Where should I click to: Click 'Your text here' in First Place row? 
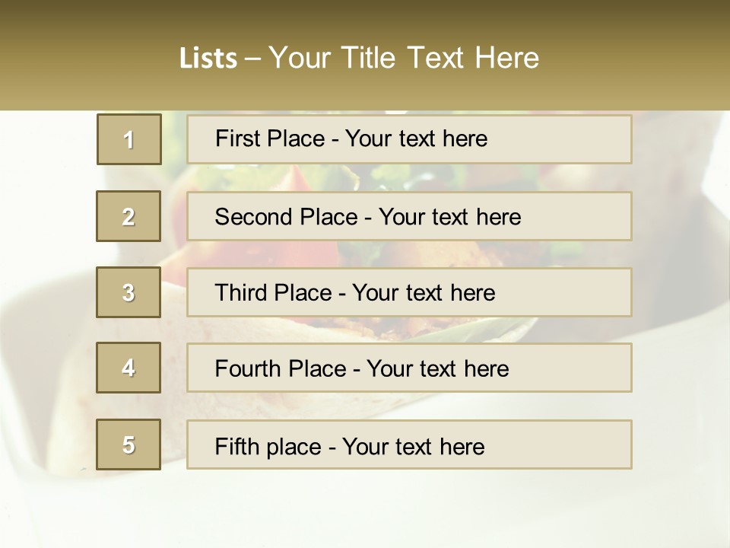pos(416,139)
